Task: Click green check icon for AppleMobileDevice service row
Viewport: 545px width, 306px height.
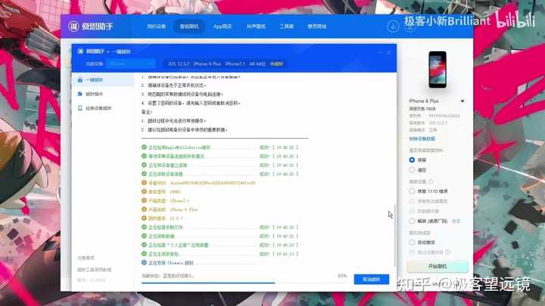Action: (144, 147)
